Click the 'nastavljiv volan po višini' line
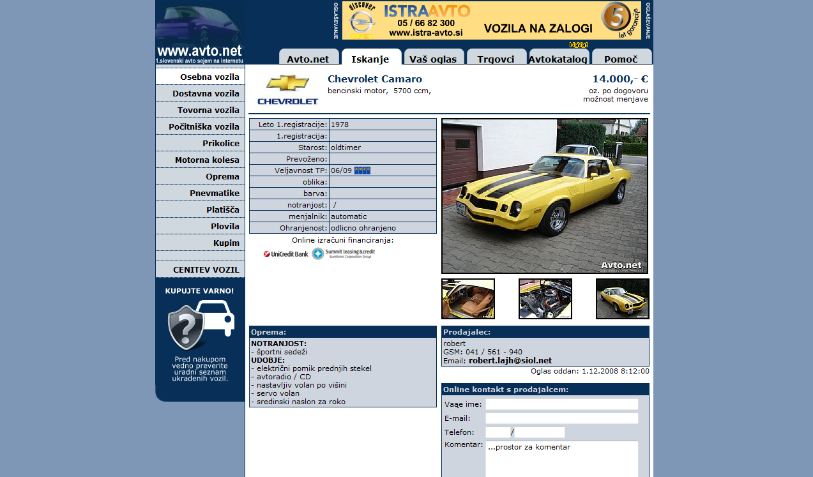 299,385
